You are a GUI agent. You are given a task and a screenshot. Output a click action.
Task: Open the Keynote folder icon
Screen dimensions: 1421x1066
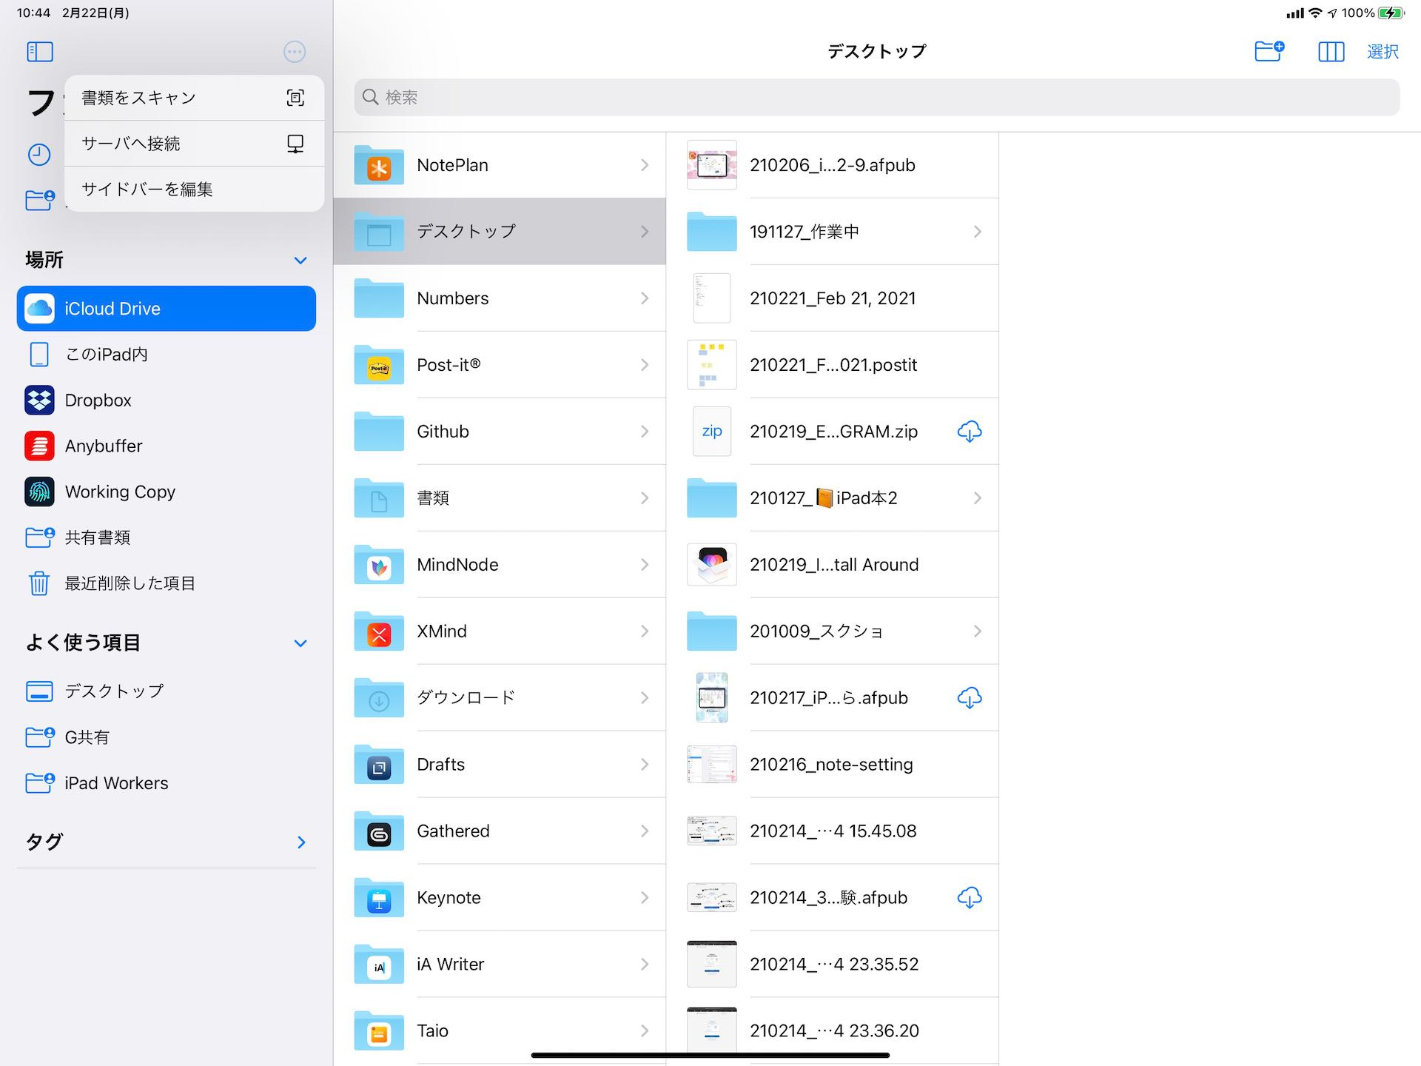click(379, 899)
